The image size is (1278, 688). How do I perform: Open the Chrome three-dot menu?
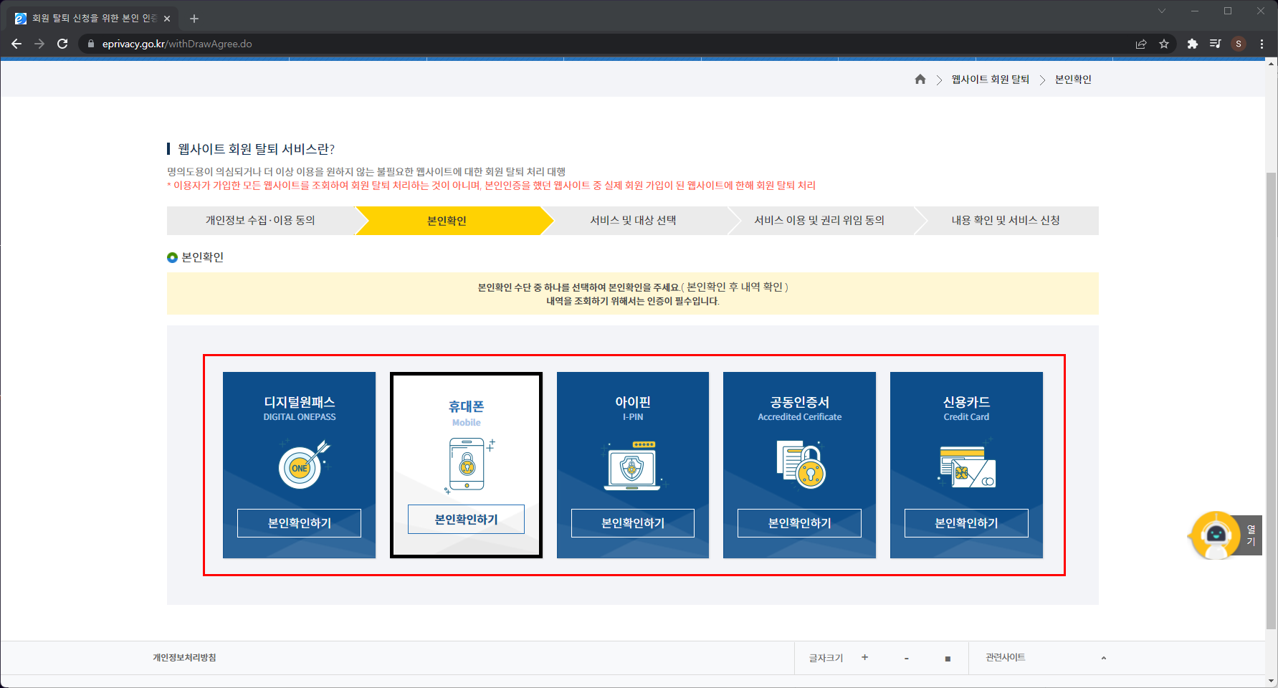click(x=1262, y=44)
